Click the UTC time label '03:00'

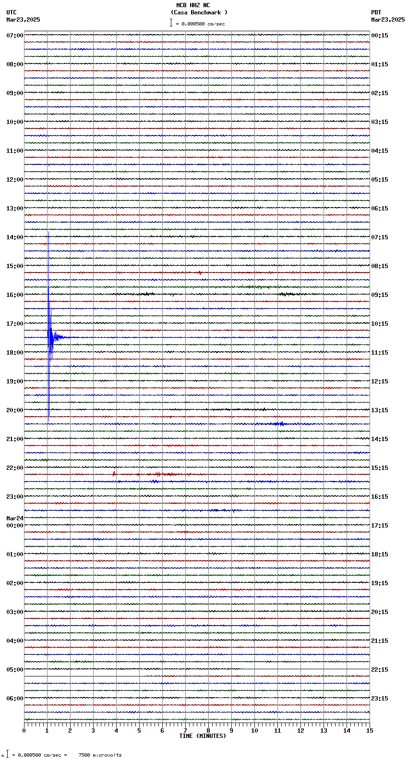coord(15,612)
